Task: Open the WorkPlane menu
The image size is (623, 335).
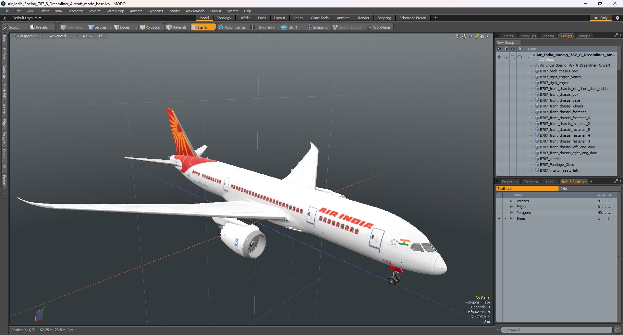Action: [x=379, y=27]
